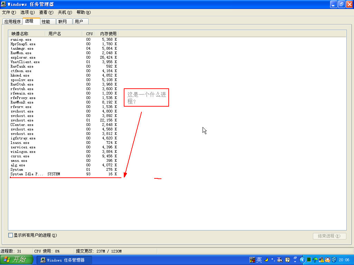The width and height of the screenshot is (354, 265).
Task: Click the striped shield firewall tray icon
Action: (x=334, y=260)
